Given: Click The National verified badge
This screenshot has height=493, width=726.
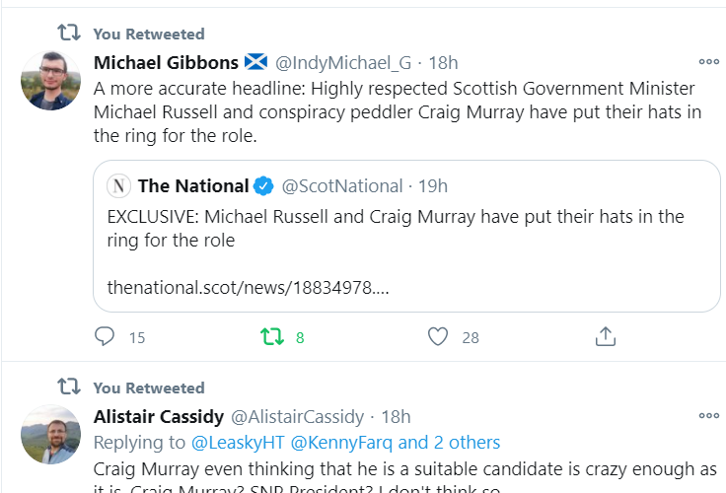Looking at the screenshot, I should click(263, 185).
